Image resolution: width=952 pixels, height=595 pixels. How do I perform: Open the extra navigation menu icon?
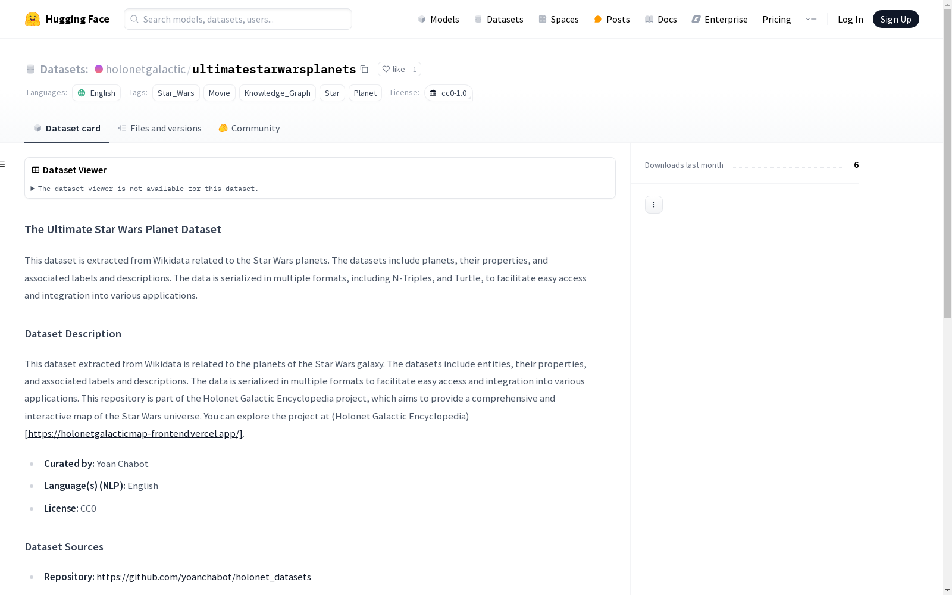811,19
